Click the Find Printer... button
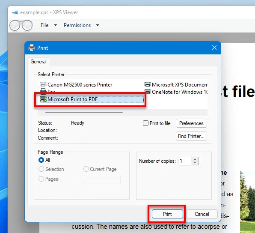The width and height of the screenshot is (255, 233). (x=191, y=136)
